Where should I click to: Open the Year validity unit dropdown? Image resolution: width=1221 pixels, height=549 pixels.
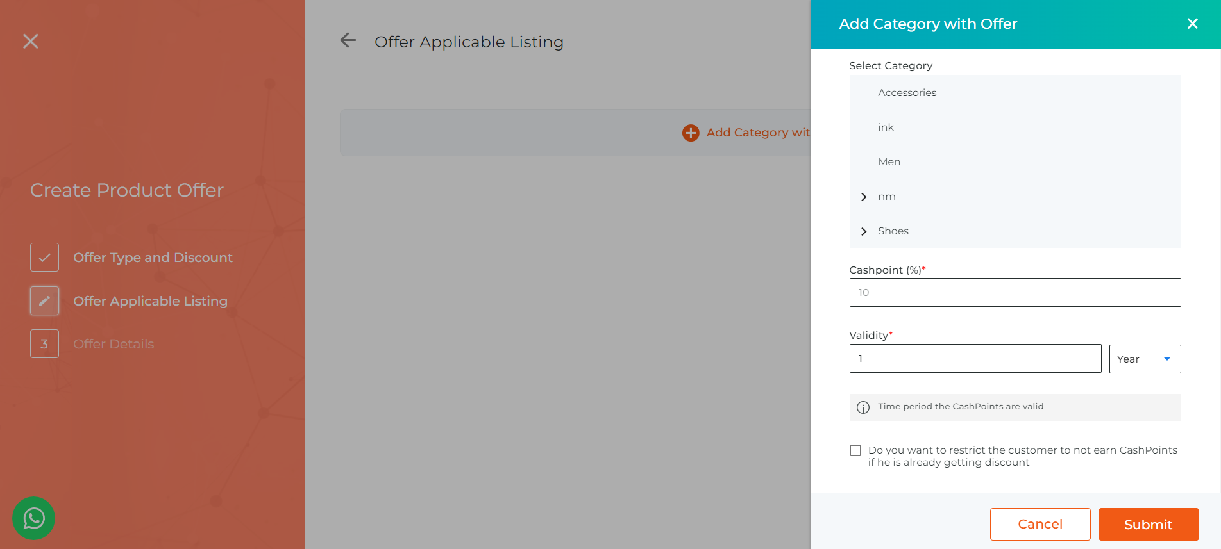(1145, 359)
